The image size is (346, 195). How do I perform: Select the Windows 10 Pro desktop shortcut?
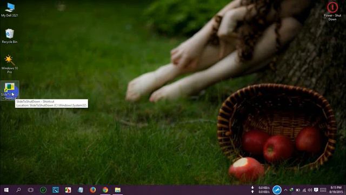10,64
